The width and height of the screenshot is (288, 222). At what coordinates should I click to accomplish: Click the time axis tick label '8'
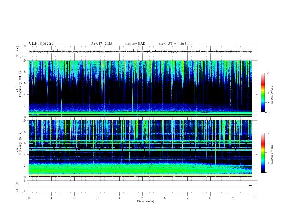(x=210, y=198)
